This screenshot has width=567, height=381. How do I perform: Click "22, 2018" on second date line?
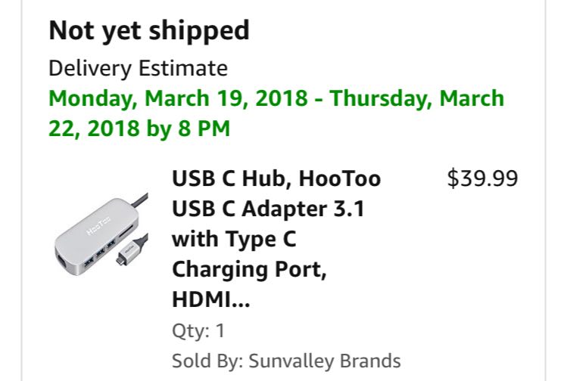click(x=95, y=129)
